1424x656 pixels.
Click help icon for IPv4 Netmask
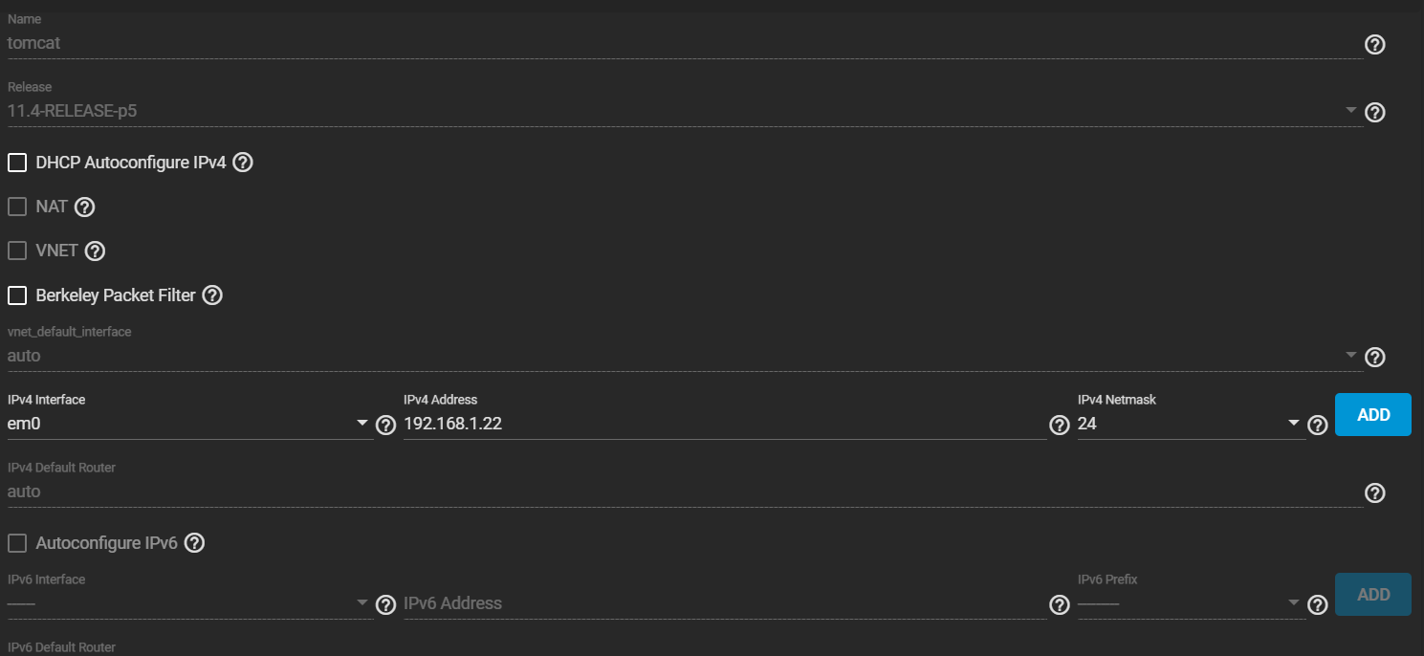point(1317,426)
